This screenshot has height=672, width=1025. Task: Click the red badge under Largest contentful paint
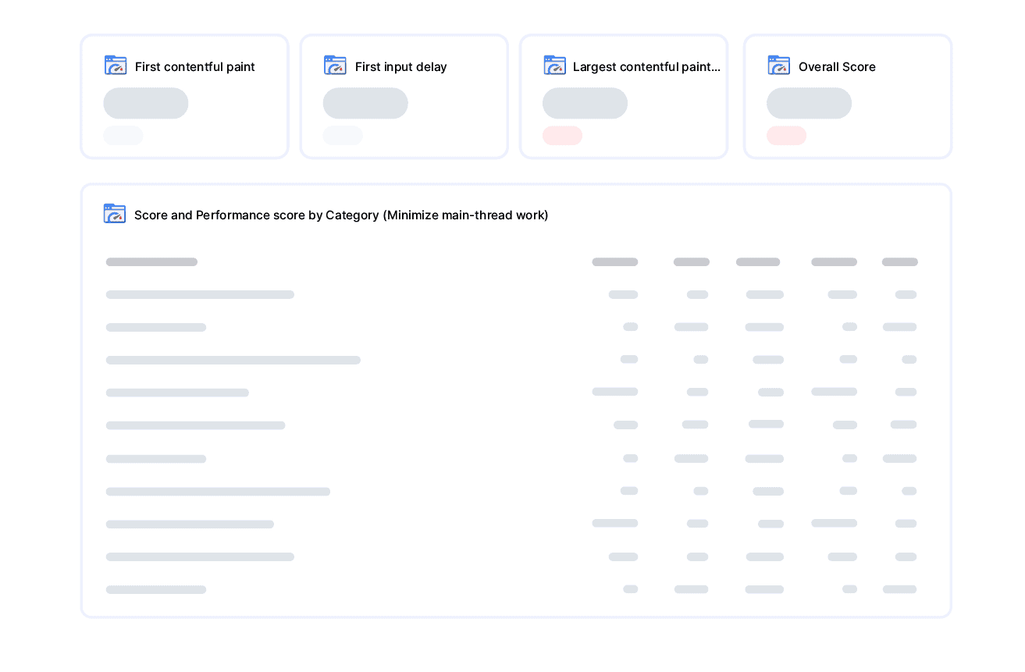click(562, 136)
